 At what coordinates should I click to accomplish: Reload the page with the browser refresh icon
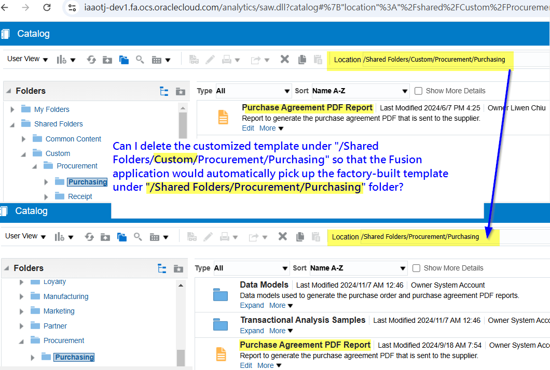click(47, 8)
